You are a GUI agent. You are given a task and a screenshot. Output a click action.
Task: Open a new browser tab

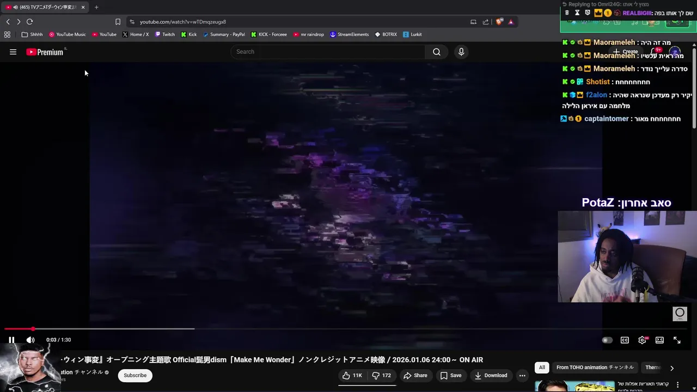pos(96,7)
